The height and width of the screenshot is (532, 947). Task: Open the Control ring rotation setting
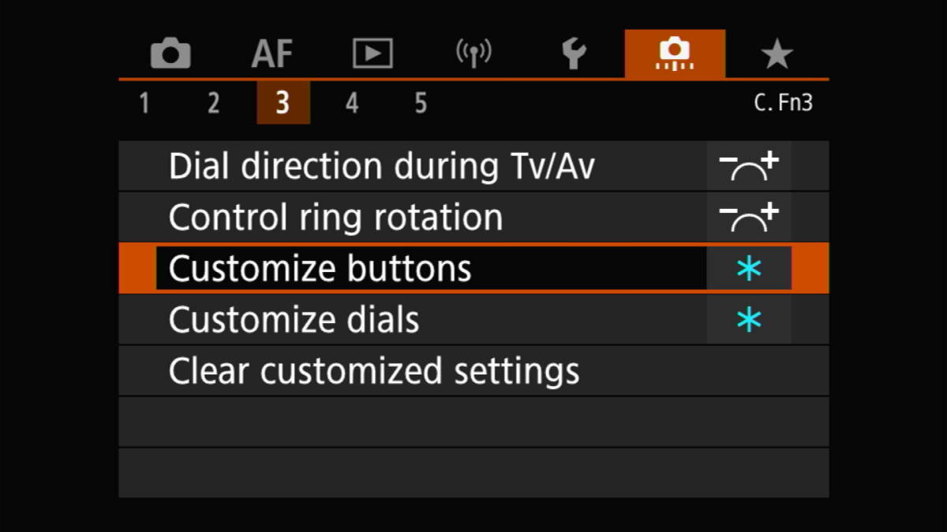[335, 217]
